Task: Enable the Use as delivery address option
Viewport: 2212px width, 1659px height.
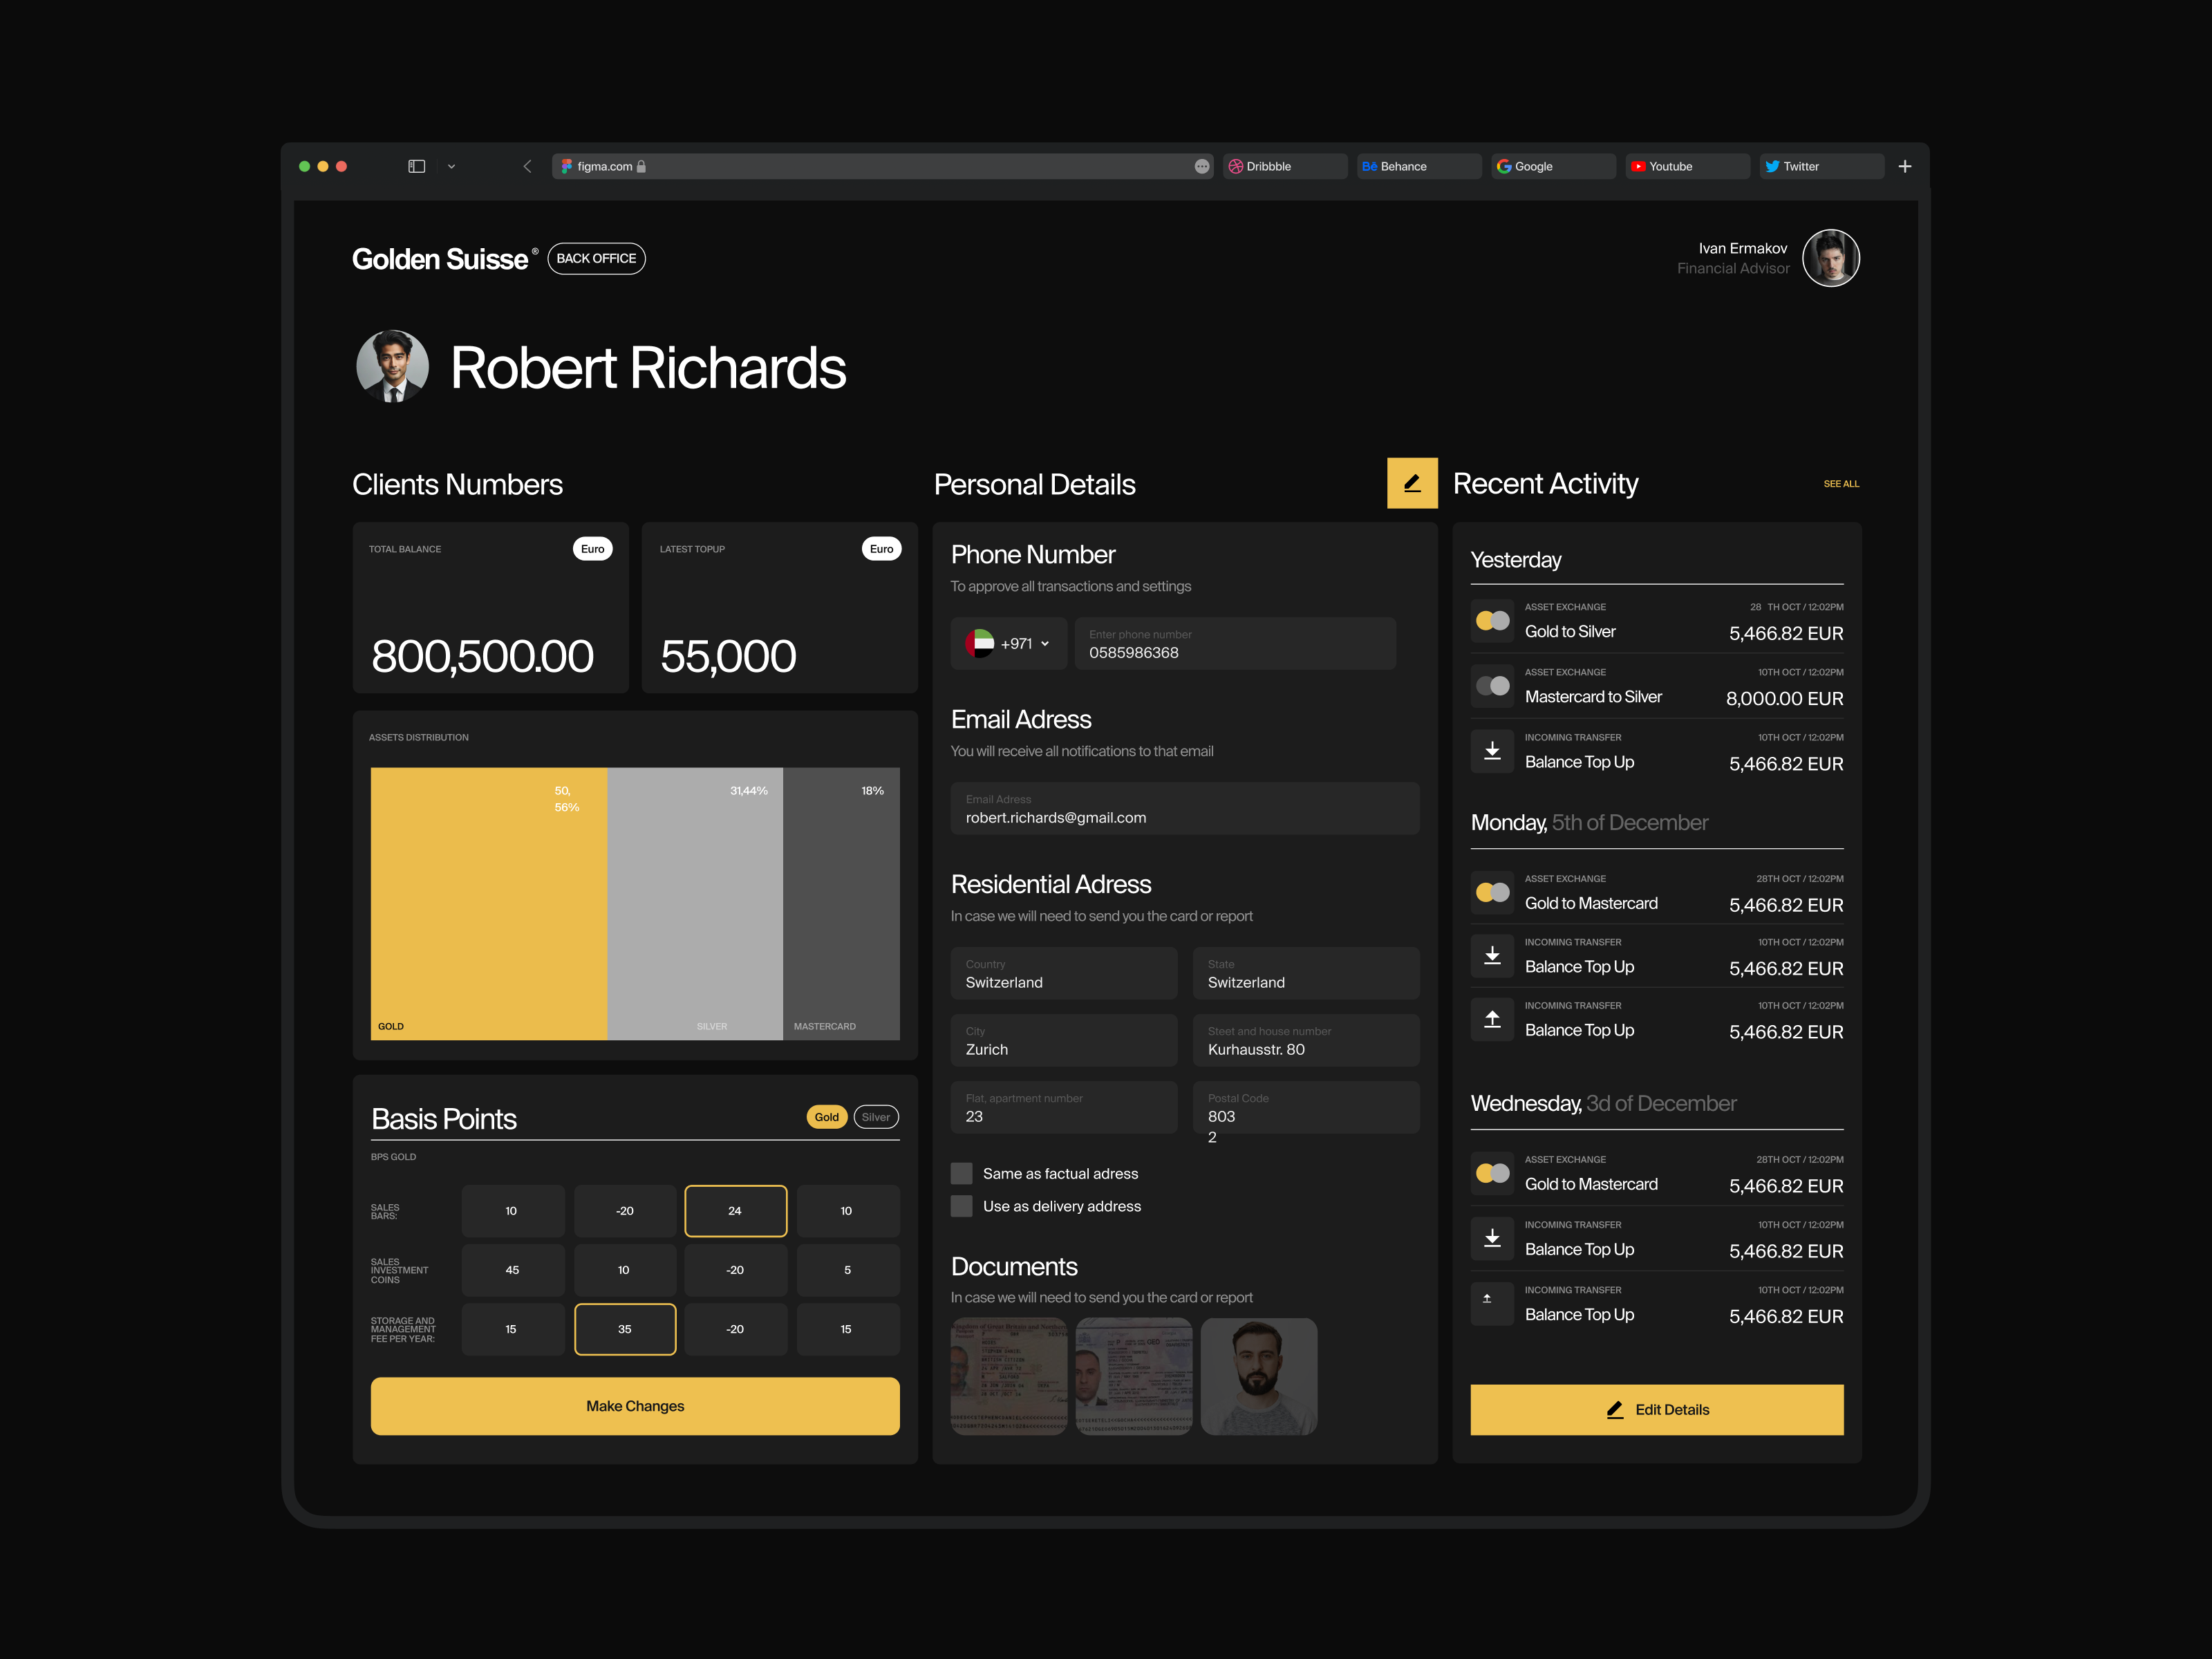Action: click(x=961, y=1205)
